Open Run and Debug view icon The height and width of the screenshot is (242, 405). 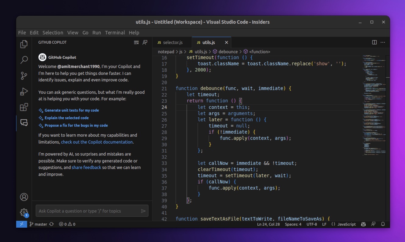pyautogui.click(x=24, y=91)
